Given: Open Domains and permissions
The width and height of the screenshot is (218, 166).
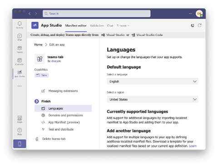Looking at the screenshot, I should pos(65,116).
